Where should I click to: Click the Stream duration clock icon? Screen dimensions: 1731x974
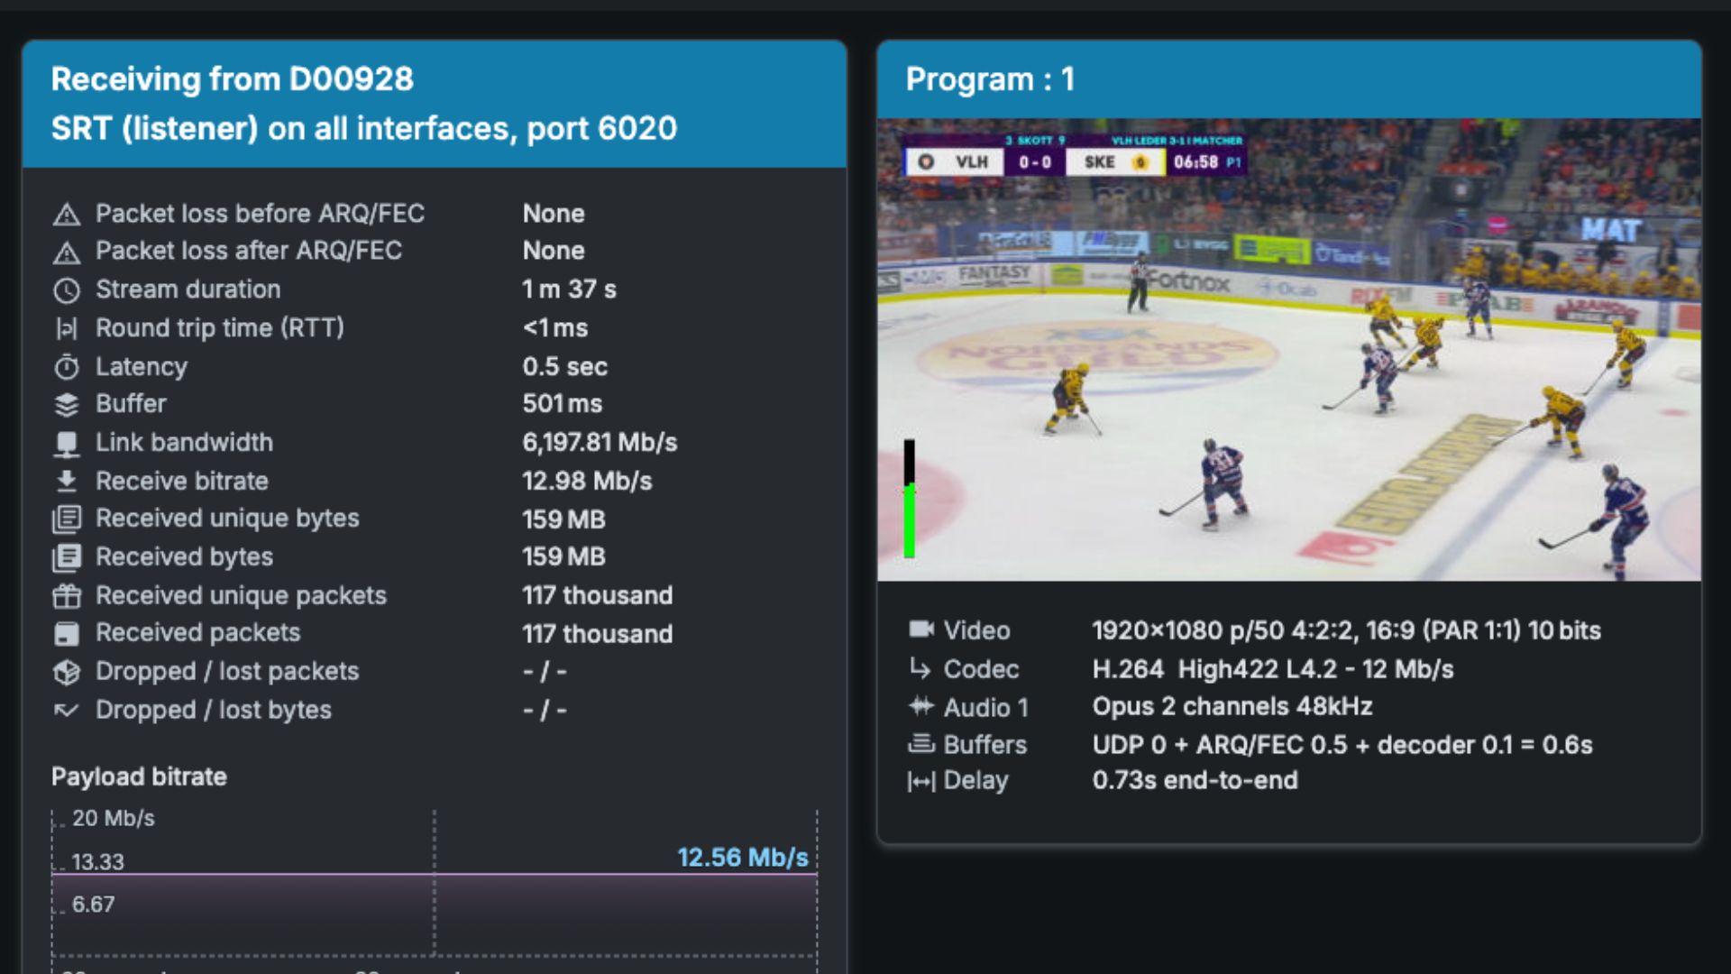67,290
